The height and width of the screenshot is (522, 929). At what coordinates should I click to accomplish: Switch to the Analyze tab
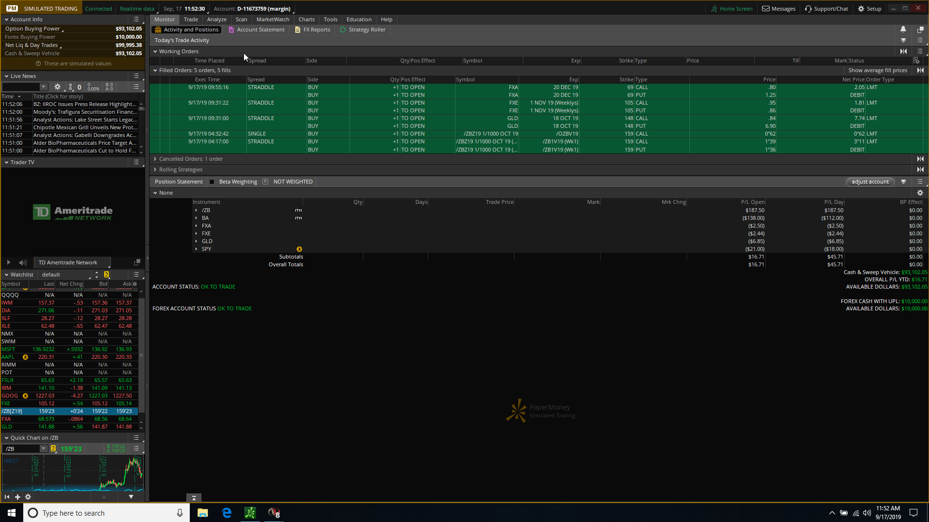click(217, 19)
